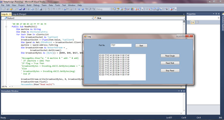The height and width of the screenshot is (120, 224).
Task: Click the Stop Read button
Action: point(170,71)
